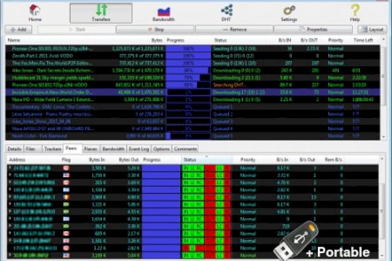392x261 pixels.
Task: Sort peers by the Rem B/s column
Action: click(x=334, y=160)
